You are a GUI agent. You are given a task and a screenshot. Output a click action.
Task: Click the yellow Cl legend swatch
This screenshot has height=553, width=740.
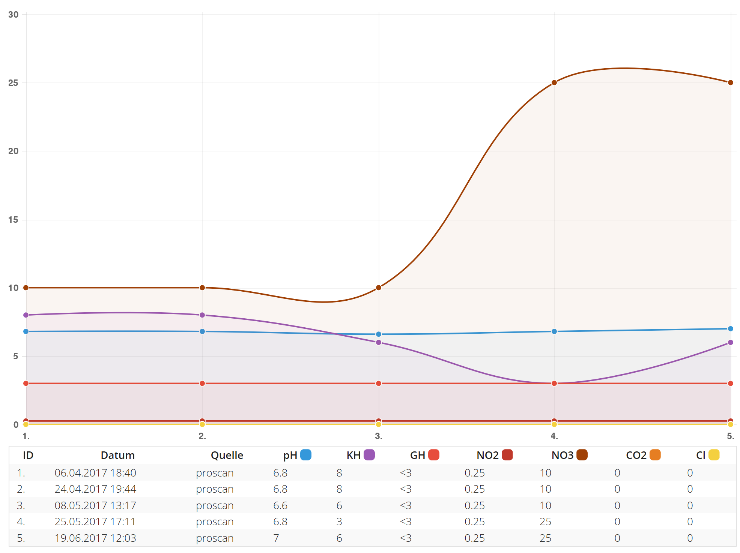click(714, 455)
